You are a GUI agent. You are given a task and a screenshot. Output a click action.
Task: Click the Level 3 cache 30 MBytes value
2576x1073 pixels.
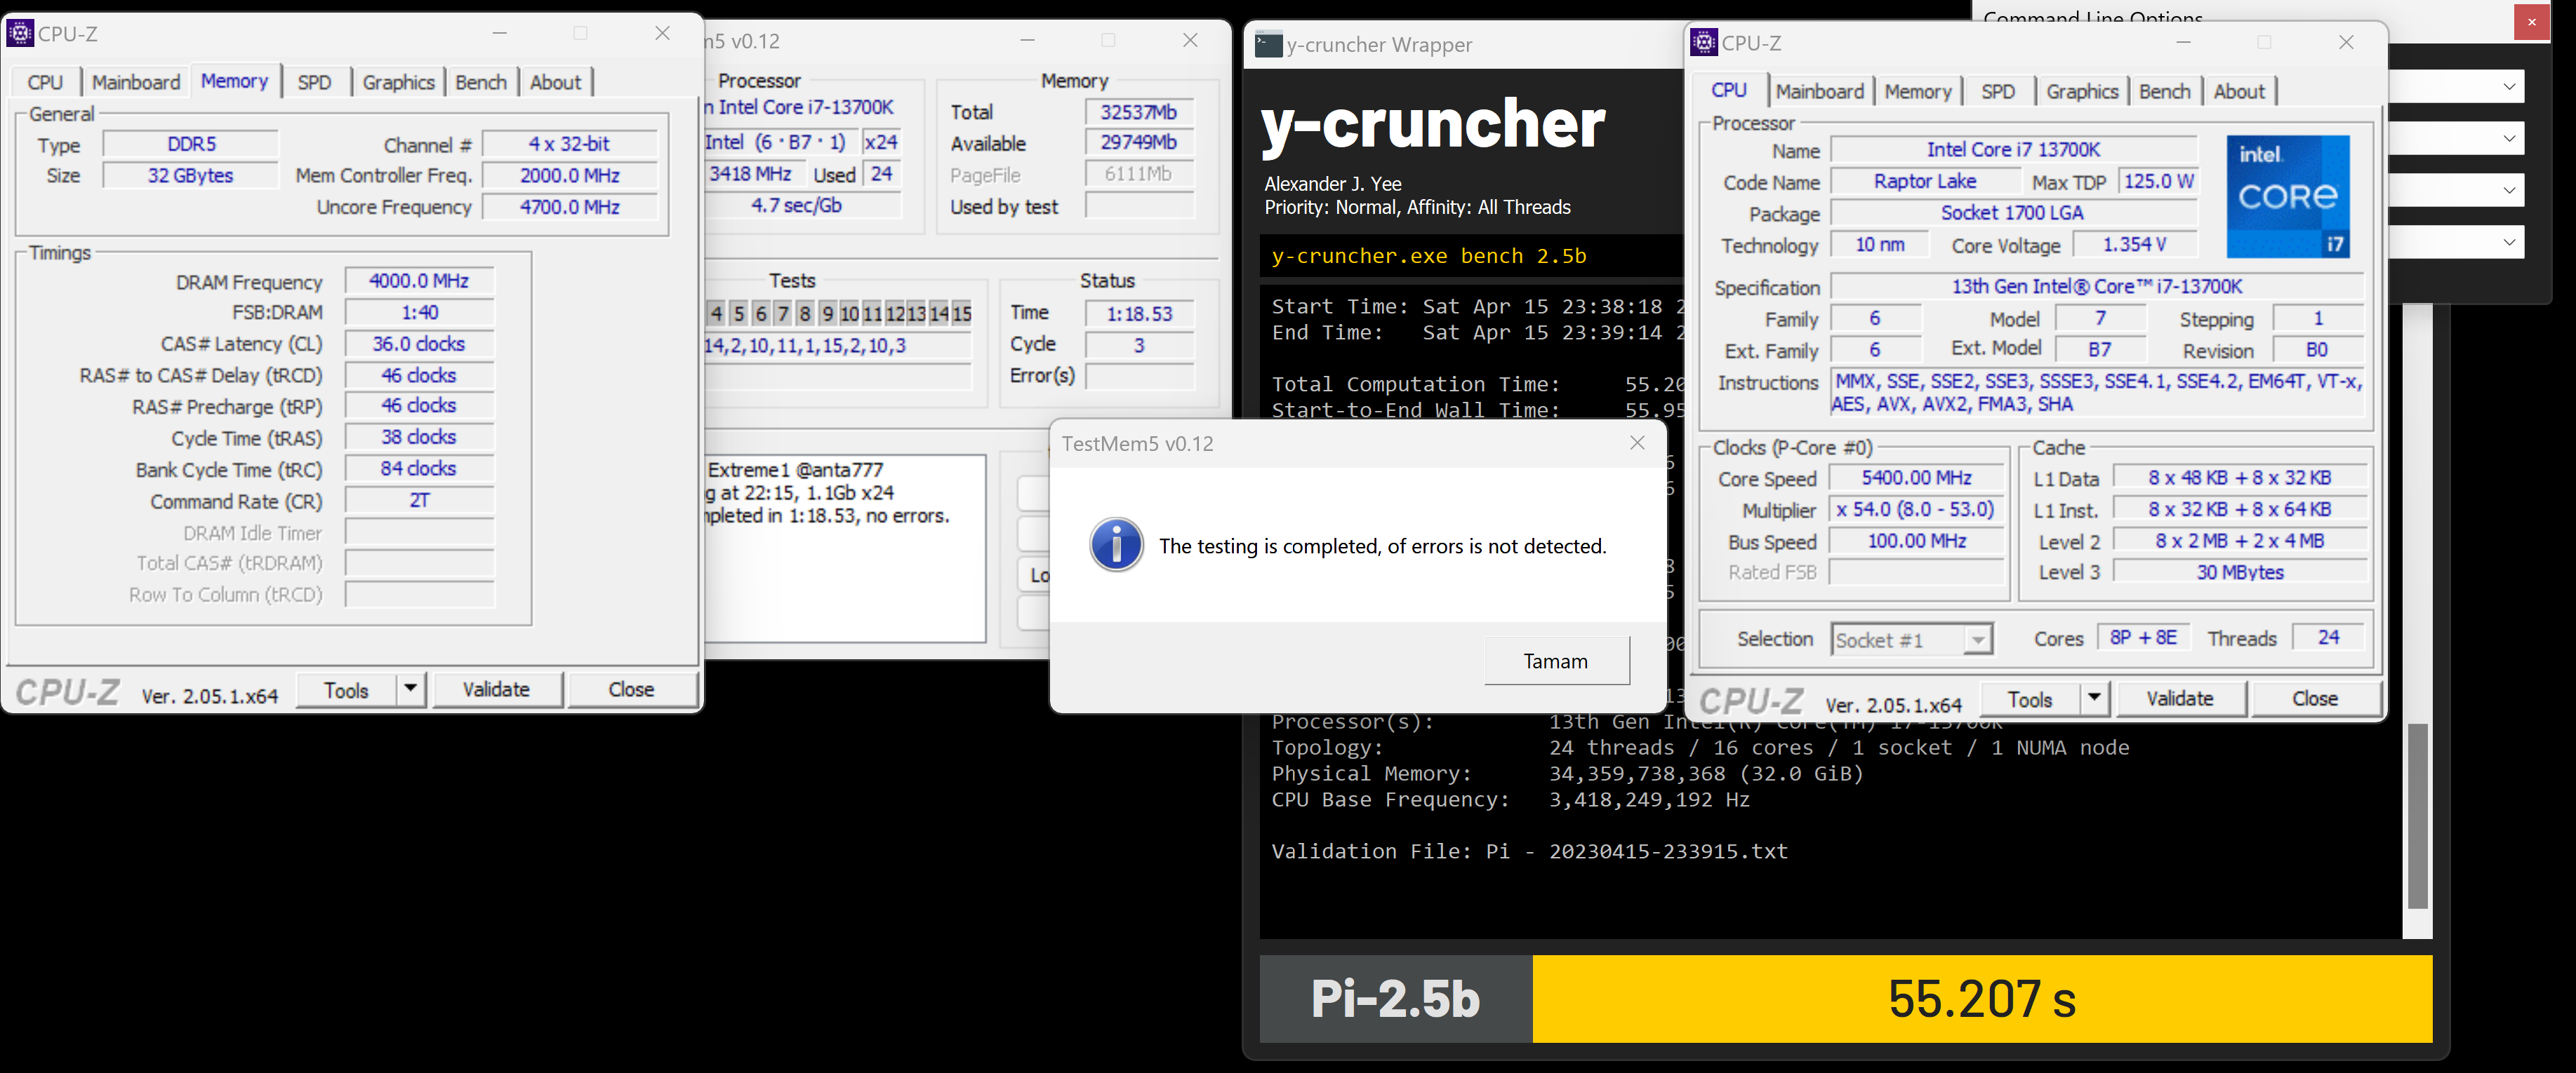(2240, 572)
